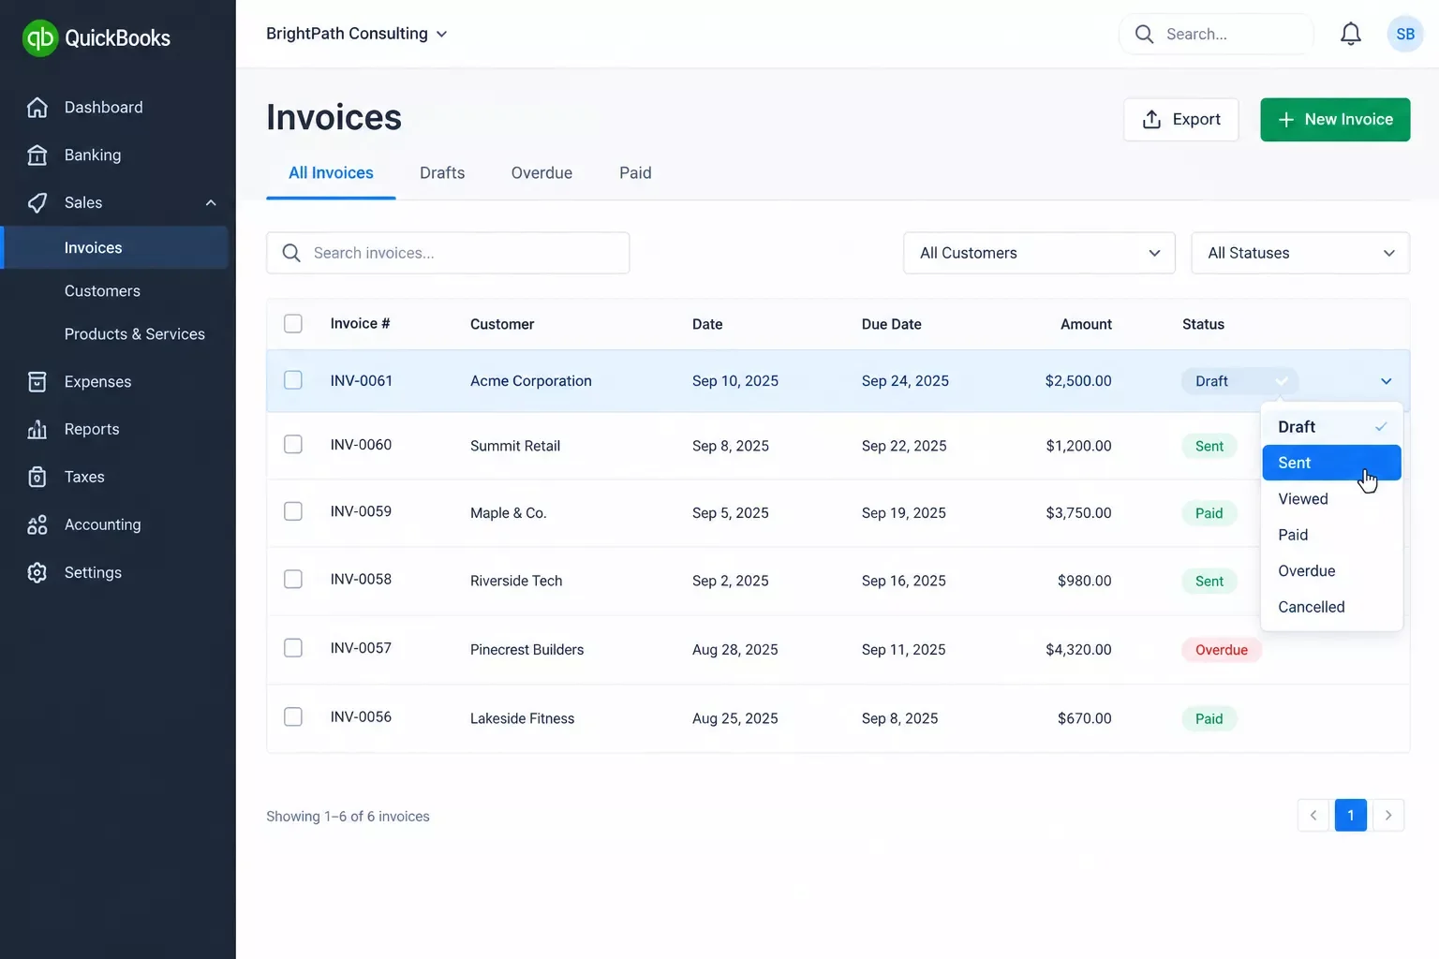1439x959 pixels.
Task: Check the box for INV-0060
Action: point(293,444)
